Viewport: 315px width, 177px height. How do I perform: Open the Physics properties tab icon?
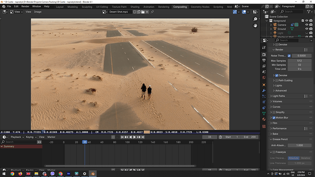pos(264,102)
